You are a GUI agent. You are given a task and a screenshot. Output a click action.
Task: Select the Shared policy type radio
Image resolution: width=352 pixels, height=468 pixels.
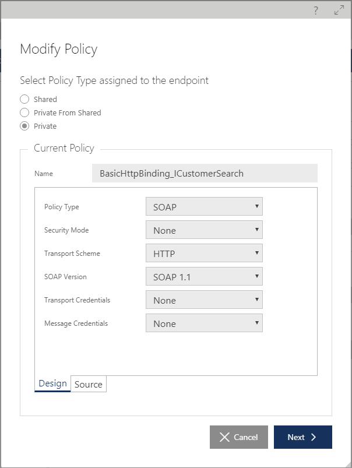(24, 99)
